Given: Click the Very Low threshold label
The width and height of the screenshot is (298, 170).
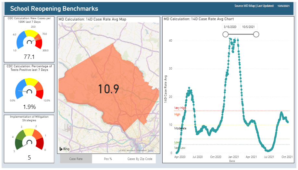Looking at the screenshot, I should point(180,148).
